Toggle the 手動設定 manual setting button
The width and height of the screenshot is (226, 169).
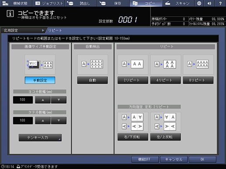40,80
